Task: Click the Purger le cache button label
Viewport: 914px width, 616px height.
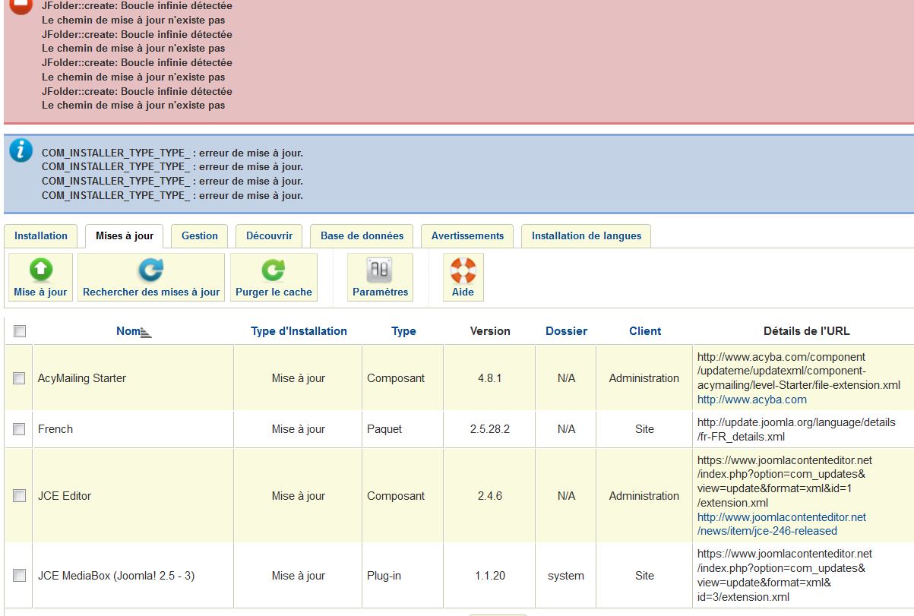Action: pos(274,292)
